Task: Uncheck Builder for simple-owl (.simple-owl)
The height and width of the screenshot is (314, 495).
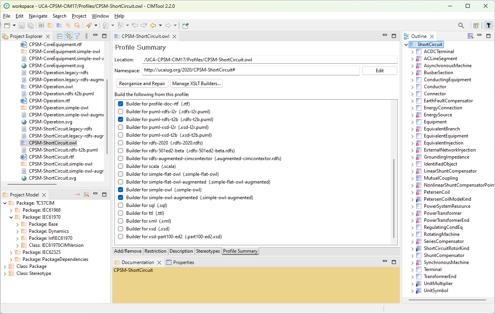Action: [x=120, y=189]
